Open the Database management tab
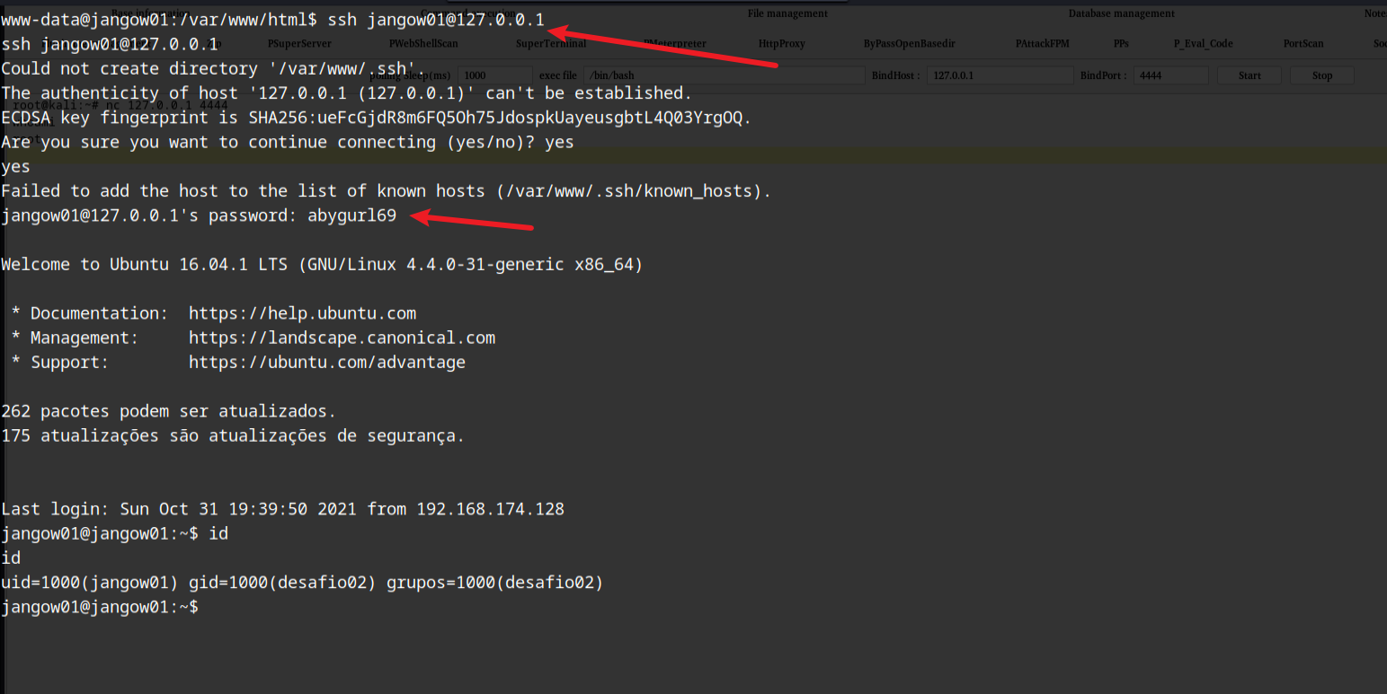 coord(1121,13)
